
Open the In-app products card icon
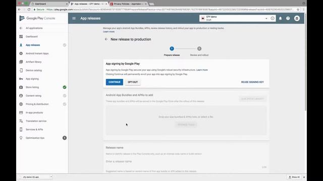coord(21,113)
